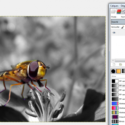Create a new layer group with folder icon

point(121,64)
